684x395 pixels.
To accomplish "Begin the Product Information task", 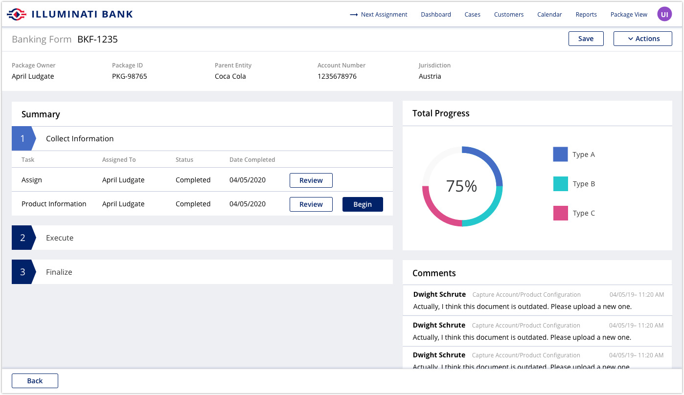I will coord(363,204).
